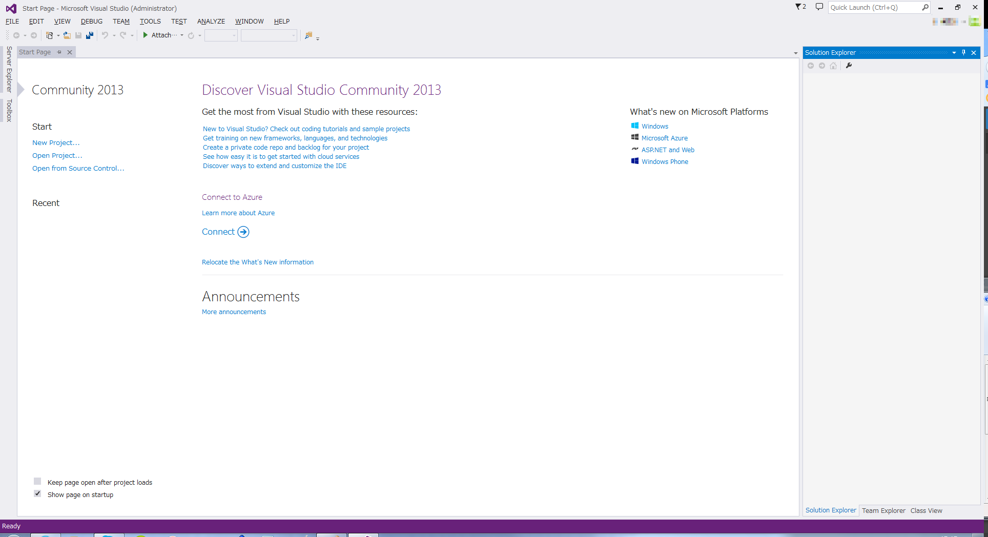
Task: Open Properties wrench in Solution Explorer
Action: point(849,66)
